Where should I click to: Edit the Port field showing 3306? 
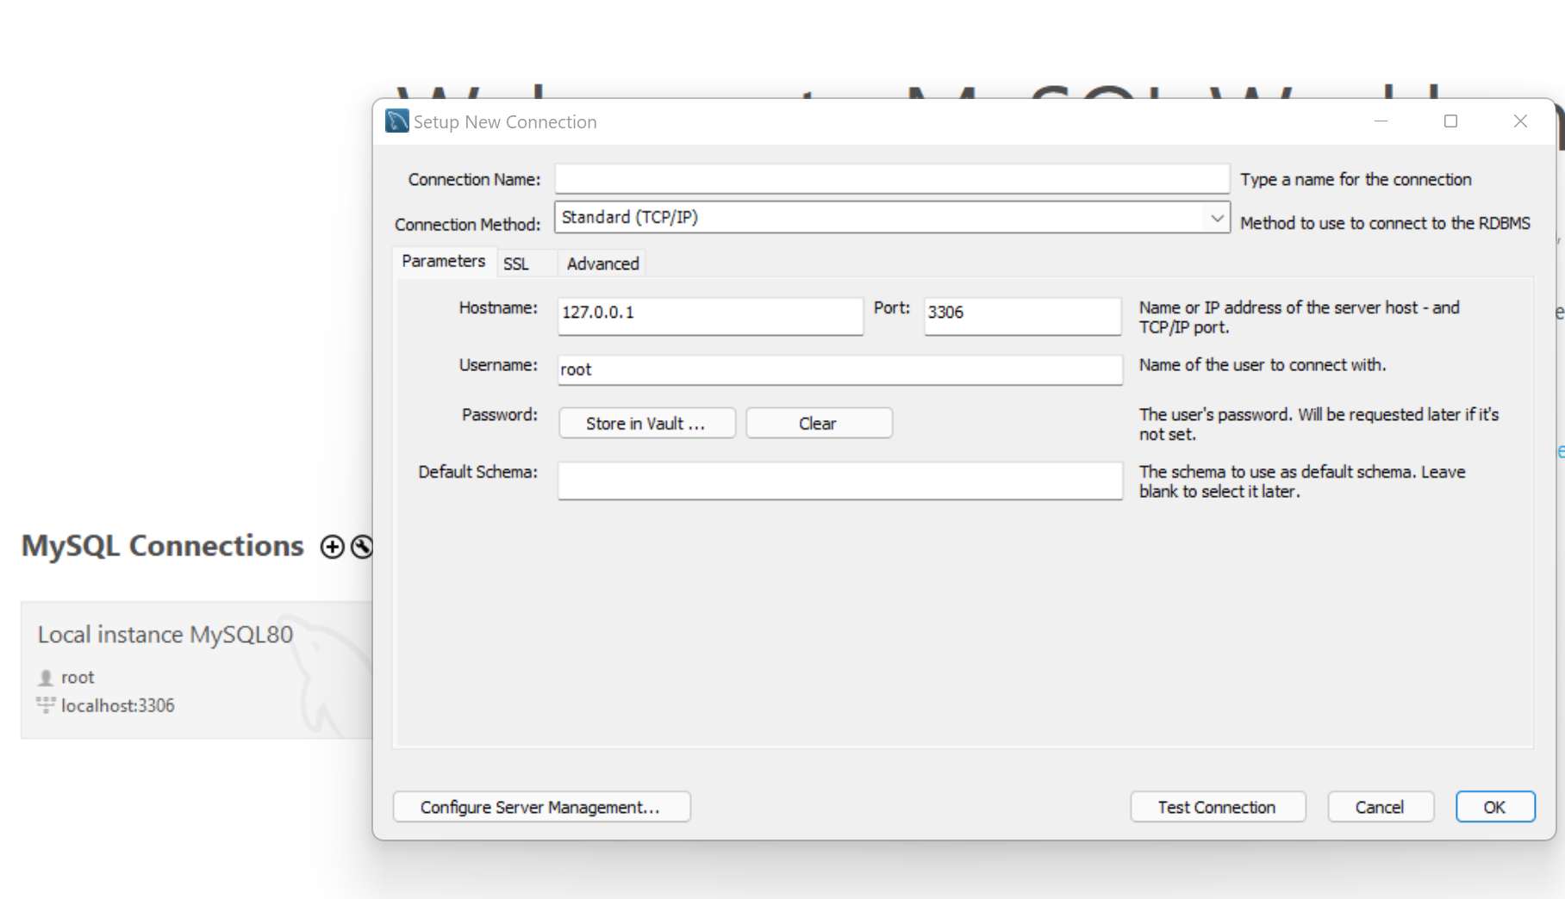coord(1022,315)
